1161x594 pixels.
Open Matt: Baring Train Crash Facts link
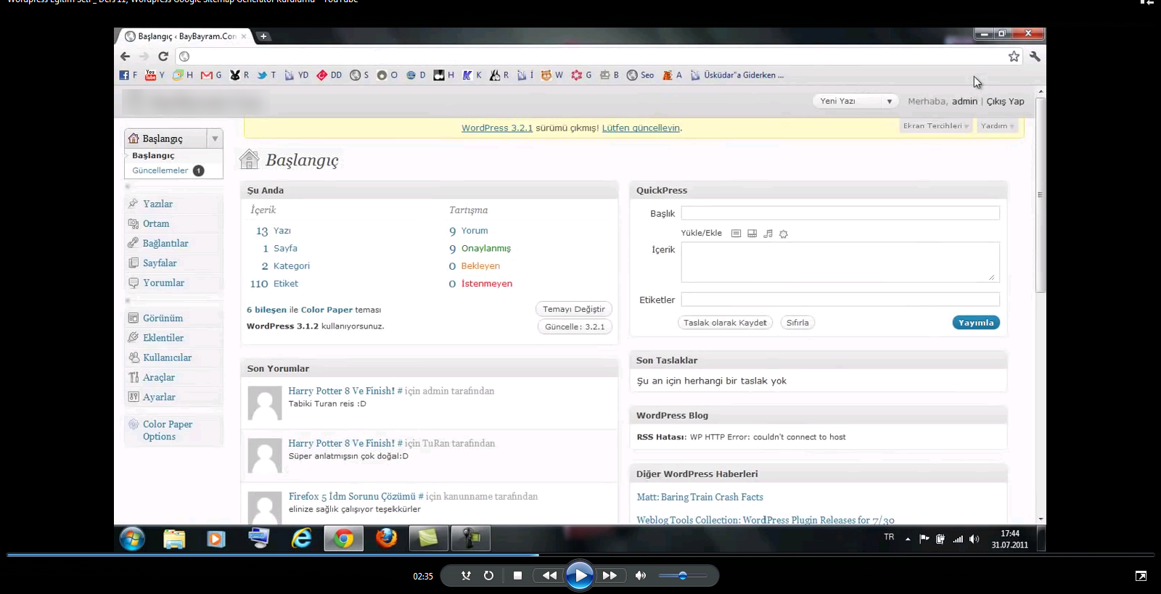point(700,497)
